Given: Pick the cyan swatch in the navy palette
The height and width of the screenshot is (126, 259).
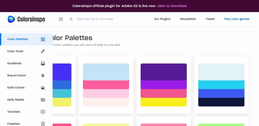Looking at the screenshot, I should click(221, 85).
